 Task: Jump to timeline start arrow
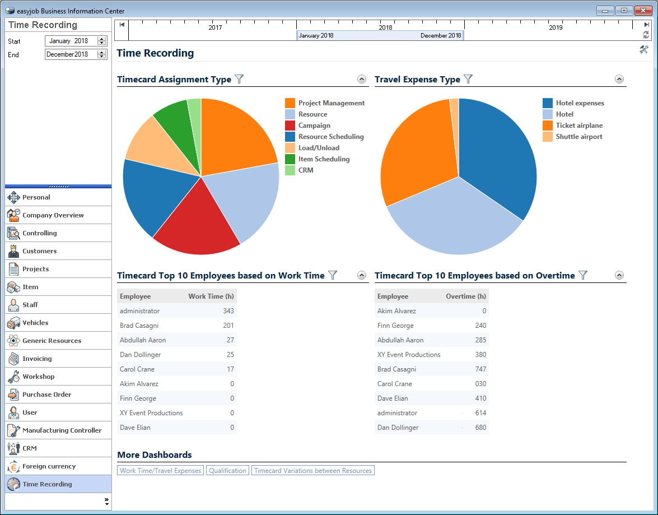point(122,25)
